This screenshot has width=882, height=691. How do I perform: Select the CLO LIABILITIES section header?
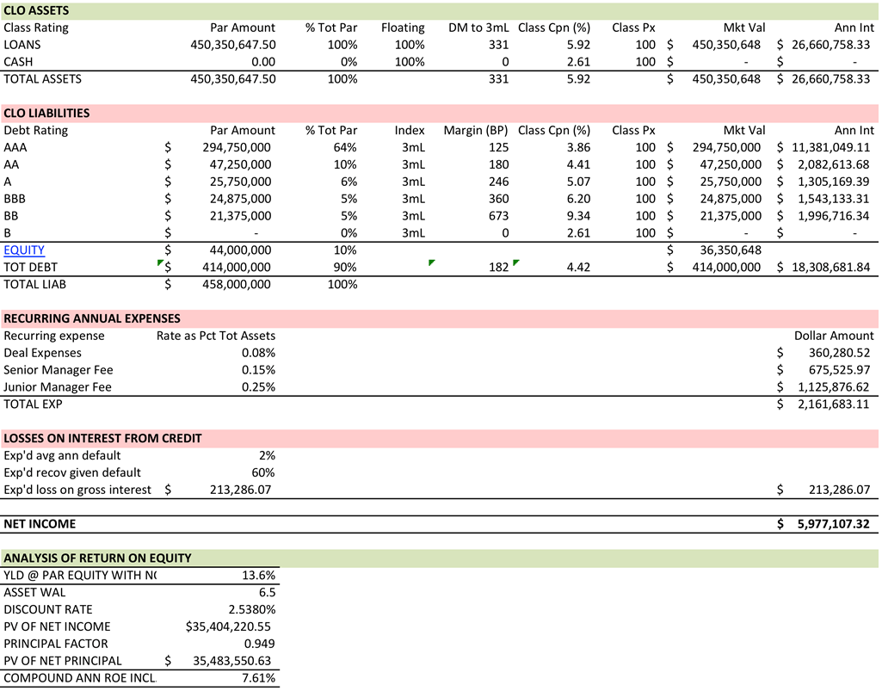coord(46,113)
